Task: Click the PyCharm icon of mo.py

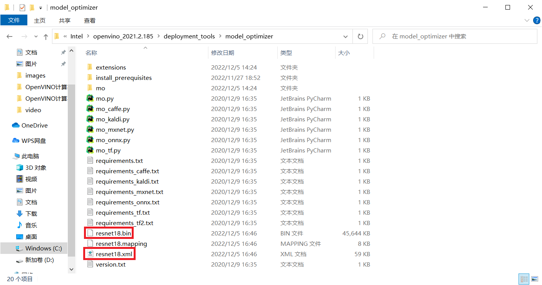Action: 90,98
